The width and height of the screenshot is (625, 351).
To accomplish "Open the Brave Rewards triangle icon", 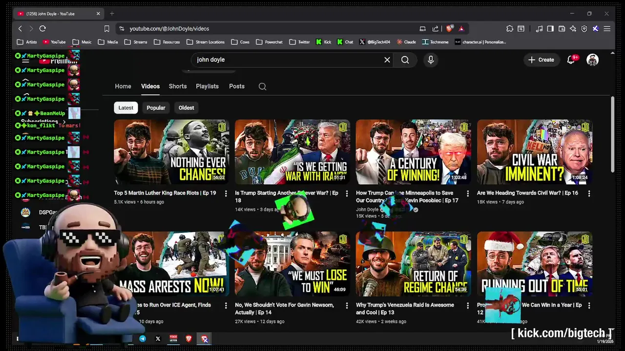I will 461,29.
